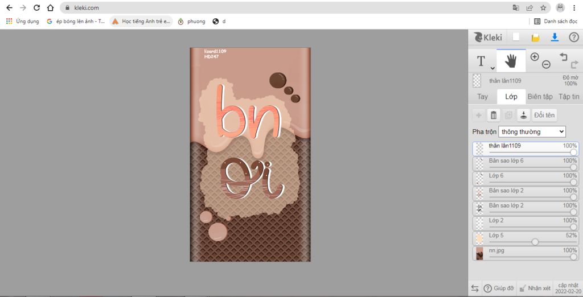Viewport: 583px width, 297px height.
Task: Open Nhận xét feedback button
Action: [x=535, y=288]
